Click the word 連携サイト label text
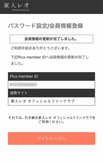This screenshot has width=103, height=164. coord(19,93)
